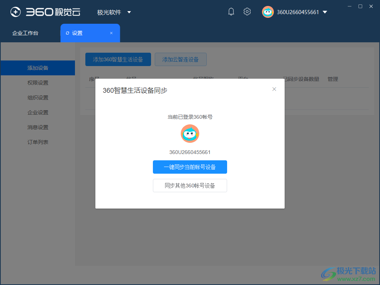Minimize the application window
Viewport: 380px width, 285px height.
(350, 6)
